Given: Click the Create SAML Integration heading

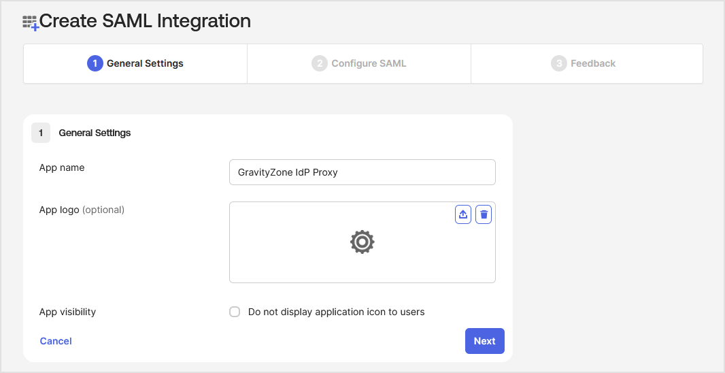Looking at the screenshot, I should click(x=145, y=21).
